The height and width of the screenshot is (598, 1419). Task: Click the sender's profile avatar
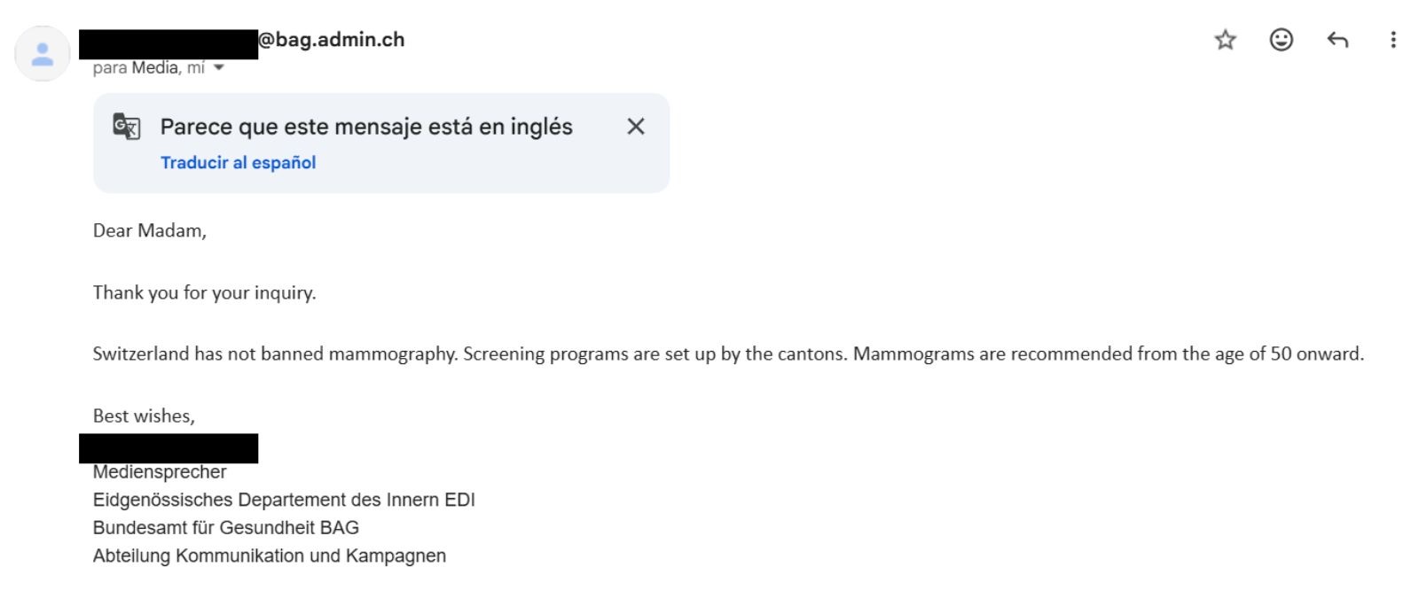(x=43, y=54)
